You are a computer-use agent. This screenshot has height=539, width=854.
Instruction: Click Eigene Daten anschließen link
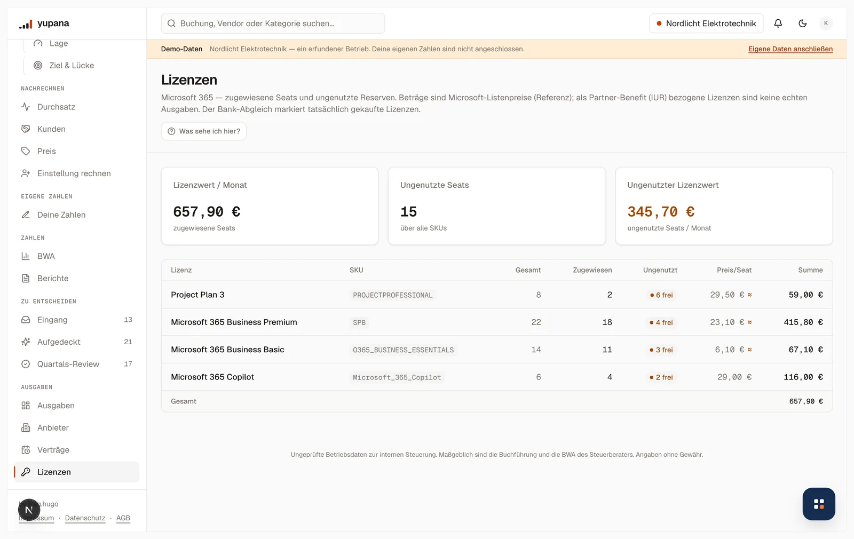(790, 49)
